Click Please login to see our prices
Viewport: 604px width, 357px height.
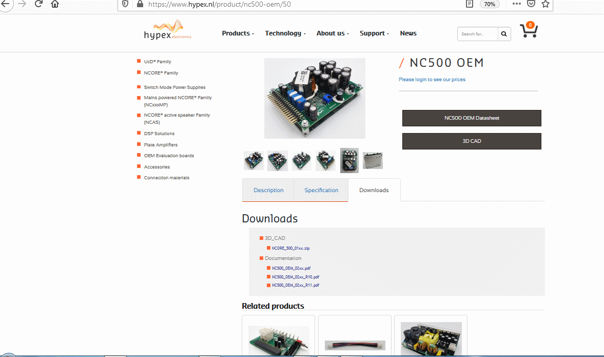click(x=432, y=80)
